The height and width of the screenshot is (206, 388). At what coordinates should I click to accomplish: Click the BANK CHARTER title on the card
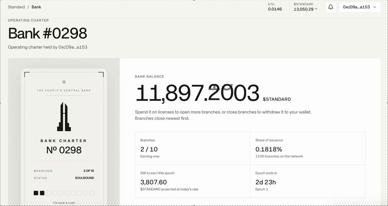pyautogui.click(x=64, y=141)
